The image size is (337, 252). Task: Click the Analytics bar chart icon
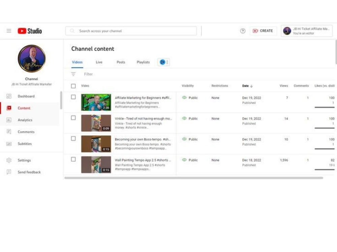9,120
